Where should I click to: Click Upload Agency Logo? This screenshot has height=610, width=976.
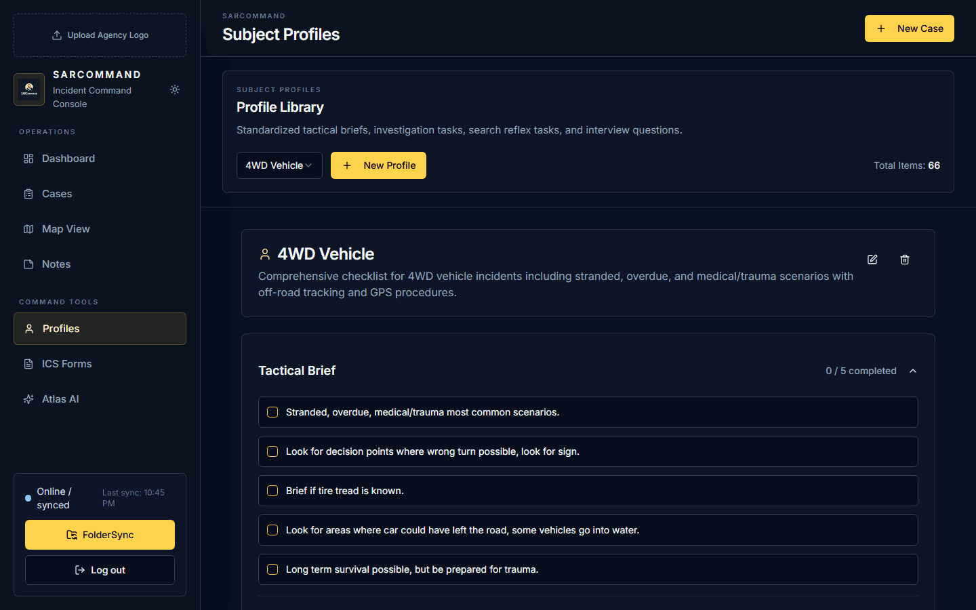tap(100, 35)
